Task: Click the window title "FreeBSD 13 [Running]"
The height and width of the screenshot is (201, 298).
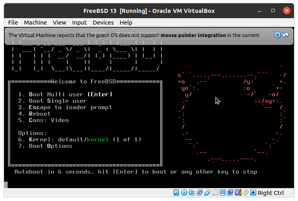Action: tap(115, 11)
